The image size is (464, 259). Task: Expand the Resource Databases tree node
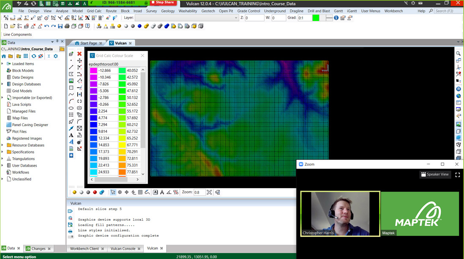click(x=3, y=145)
